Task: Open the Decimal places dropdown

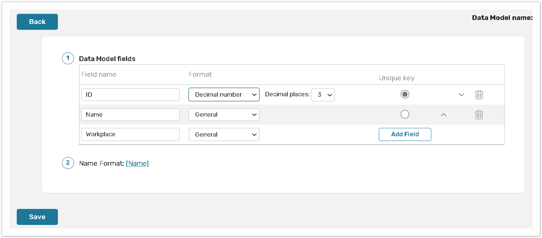Action: tap(323, 94)
